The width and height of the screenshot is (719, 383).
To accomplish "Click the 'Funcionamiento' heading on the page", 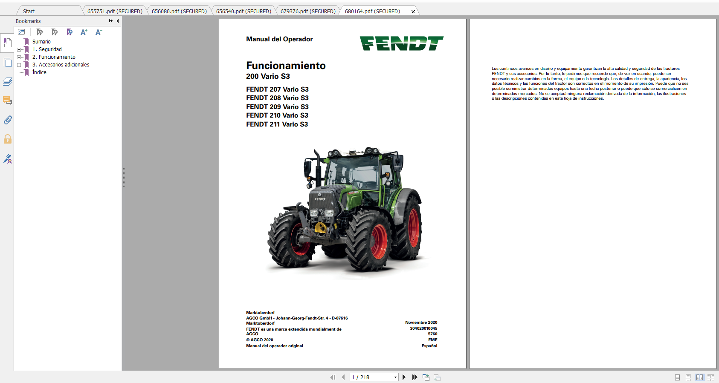I will tap(286, 66).
